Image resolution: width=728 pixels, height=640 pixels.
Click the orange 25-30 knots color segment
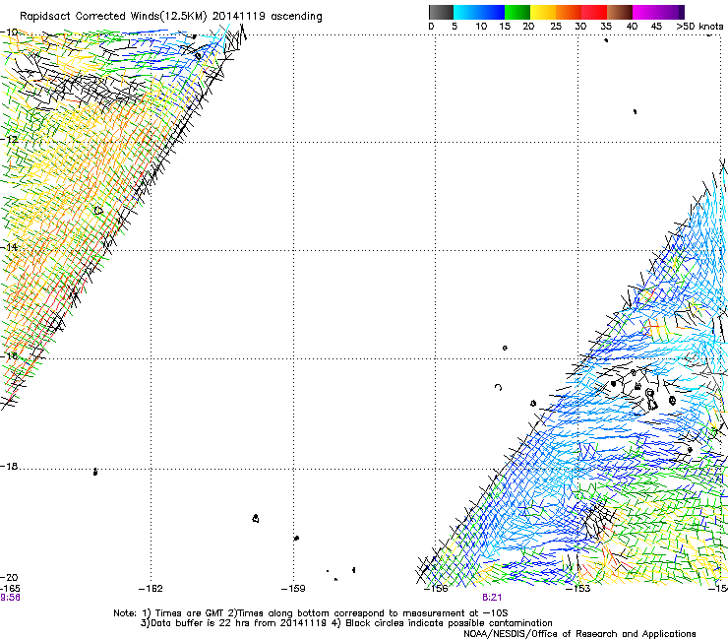pos(569,12)
